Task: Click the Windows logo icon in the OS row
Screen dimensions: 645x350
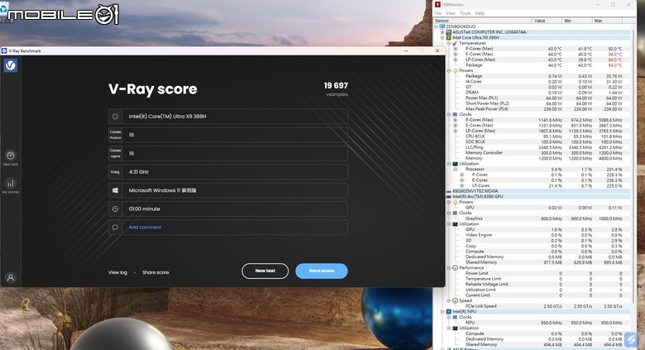Action: click(115, 190)
